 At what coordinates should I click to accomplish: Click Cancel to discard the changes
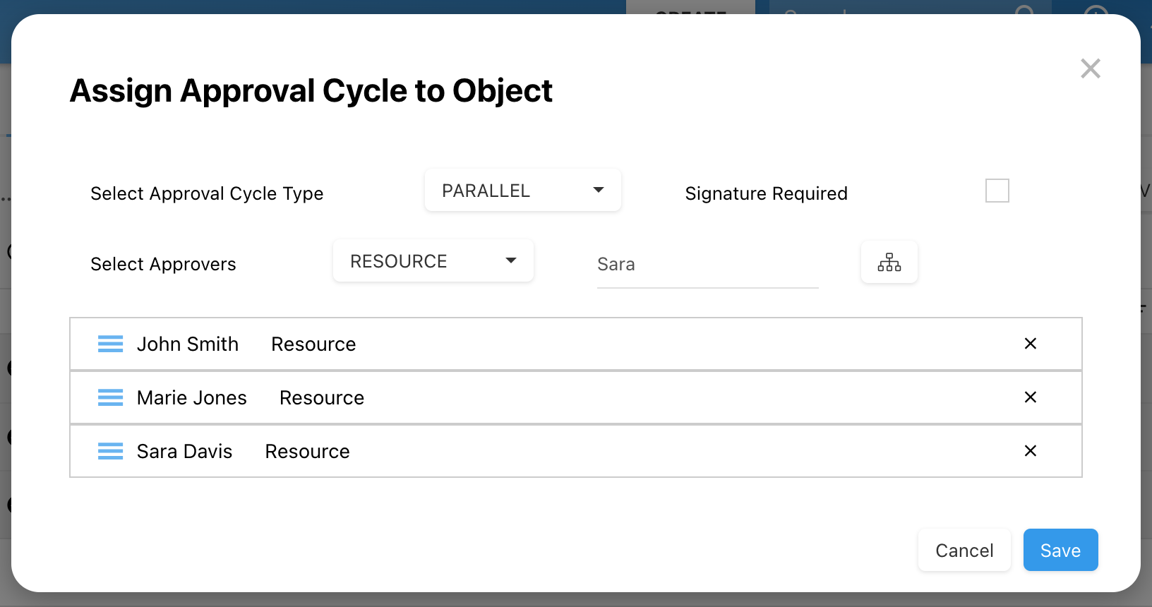964,551
